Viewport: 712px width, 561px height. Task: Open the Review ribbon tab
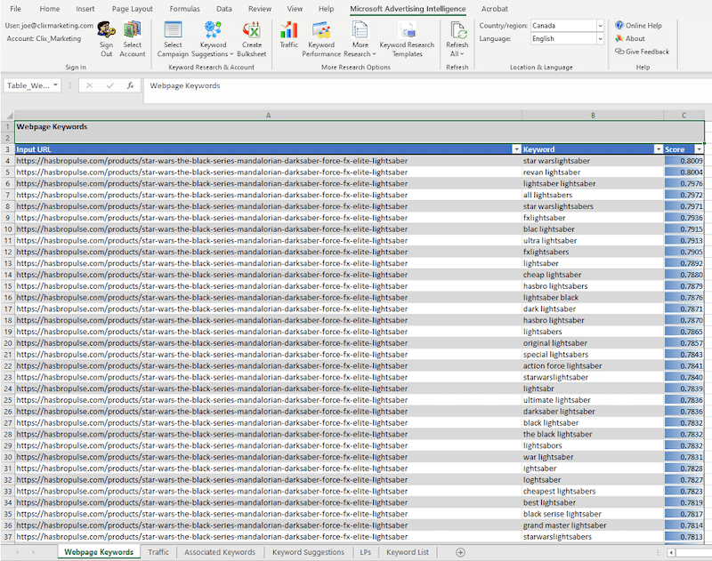[x=260, y=9]
